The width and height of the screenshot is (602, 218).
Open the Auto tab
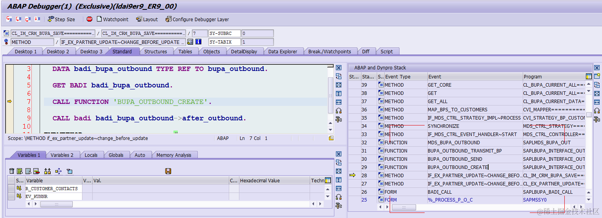point(140,155)
